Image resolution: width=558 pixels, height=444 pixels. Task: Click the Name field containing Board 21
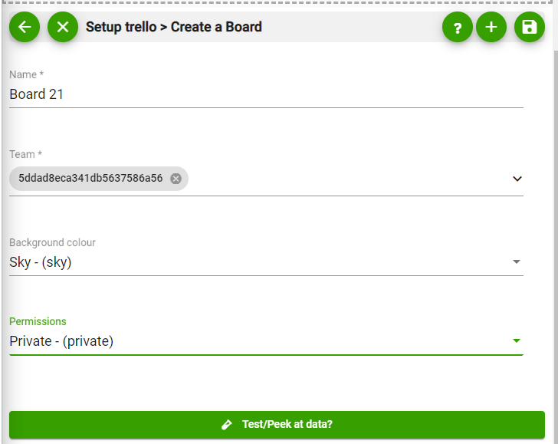click(266, 94)
